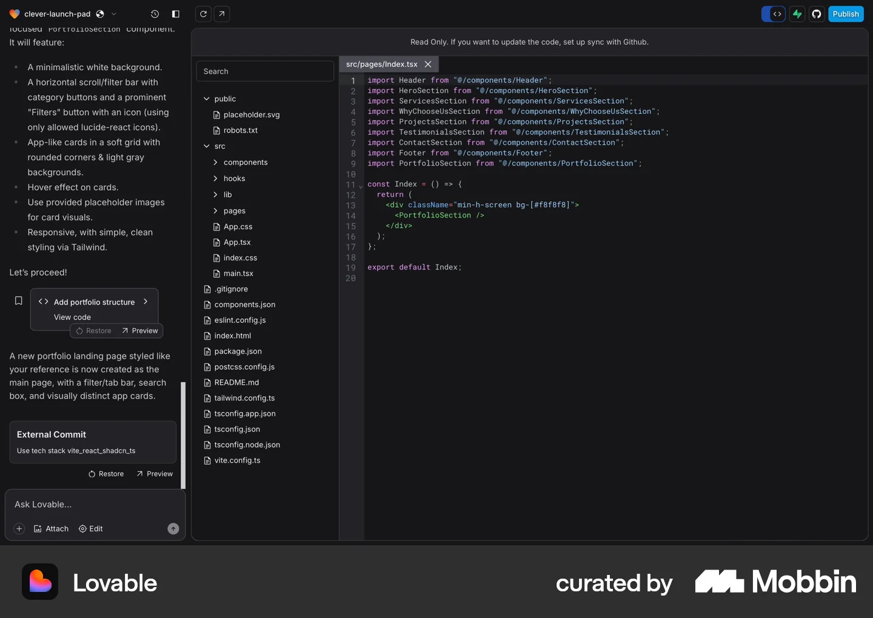Open robots.txt file
The width and height of the screenshot is (873, 618).
point(236,130)
